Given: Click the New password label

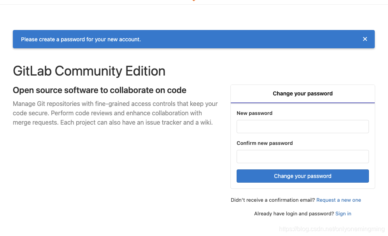Looking at the screenshot, I should pos(255,113).
